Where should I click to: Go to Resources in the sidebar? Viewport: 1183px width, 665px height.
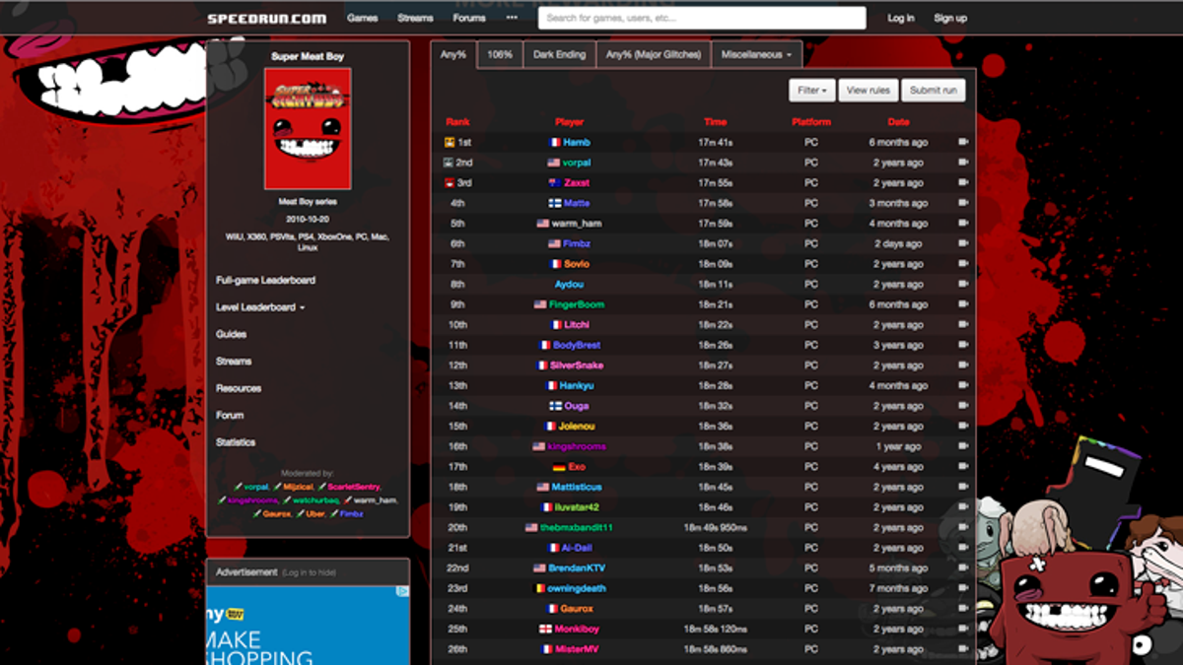(239, 388)
